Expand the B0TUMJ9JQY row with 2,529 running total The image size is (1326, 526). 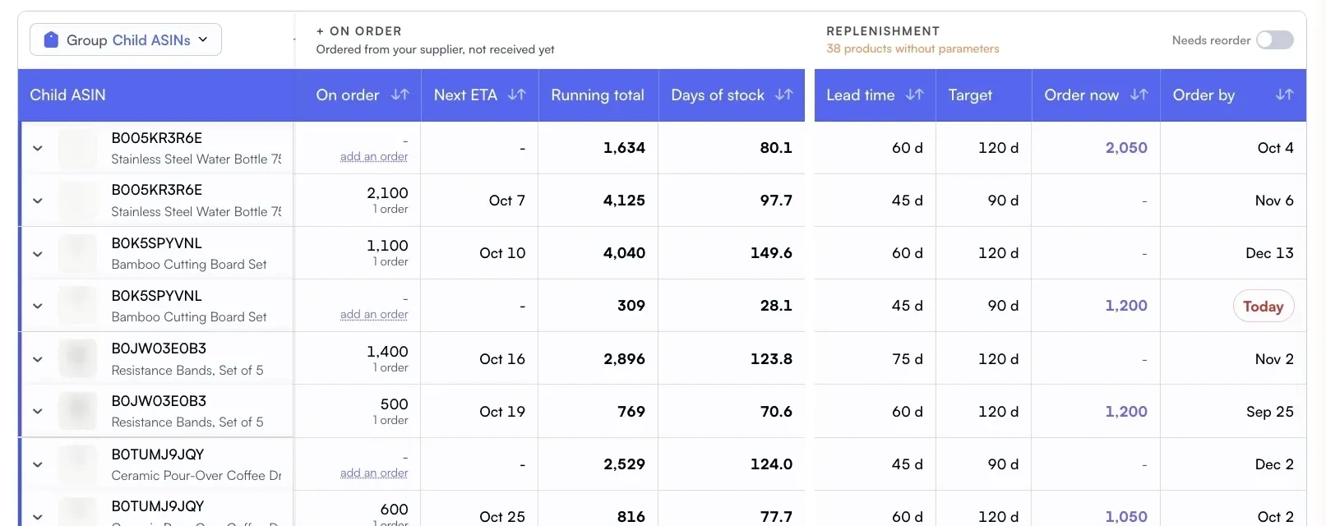pos(38,464)
